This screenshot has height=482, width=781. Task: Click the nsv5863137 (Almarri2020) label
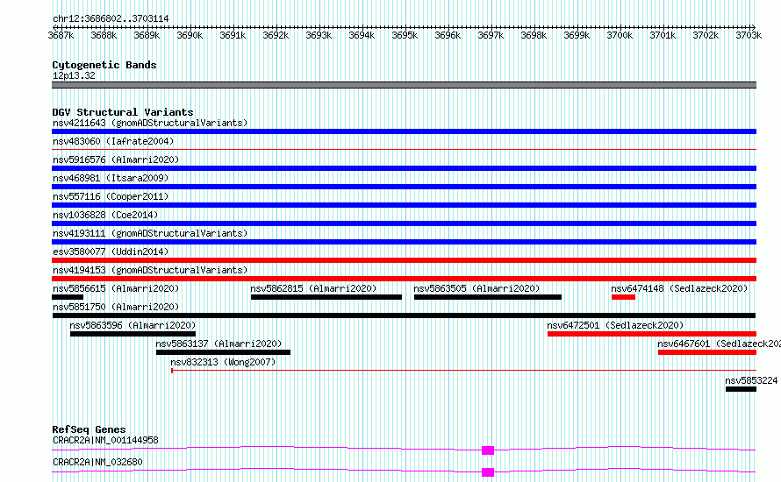219,344
